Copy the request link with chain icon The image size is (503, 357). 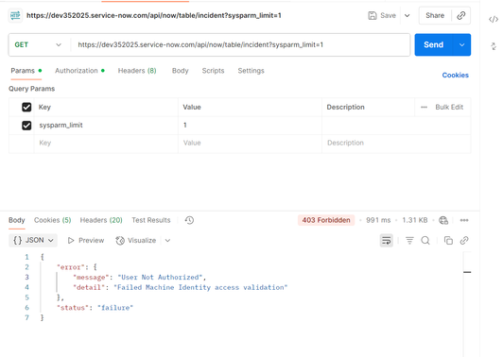point(461,15)
